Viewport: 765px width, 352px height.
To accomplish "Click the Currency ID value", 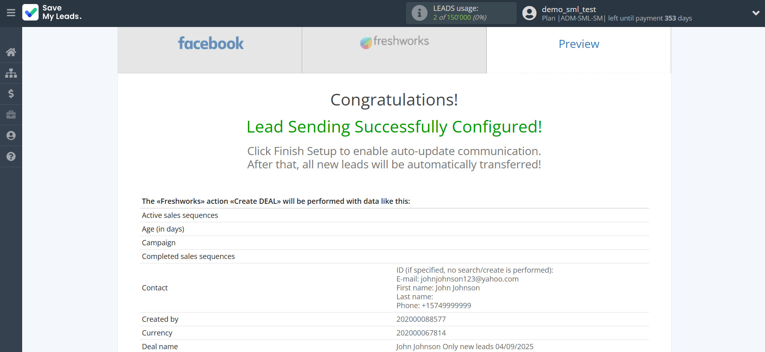I will (x=421, y=333).
